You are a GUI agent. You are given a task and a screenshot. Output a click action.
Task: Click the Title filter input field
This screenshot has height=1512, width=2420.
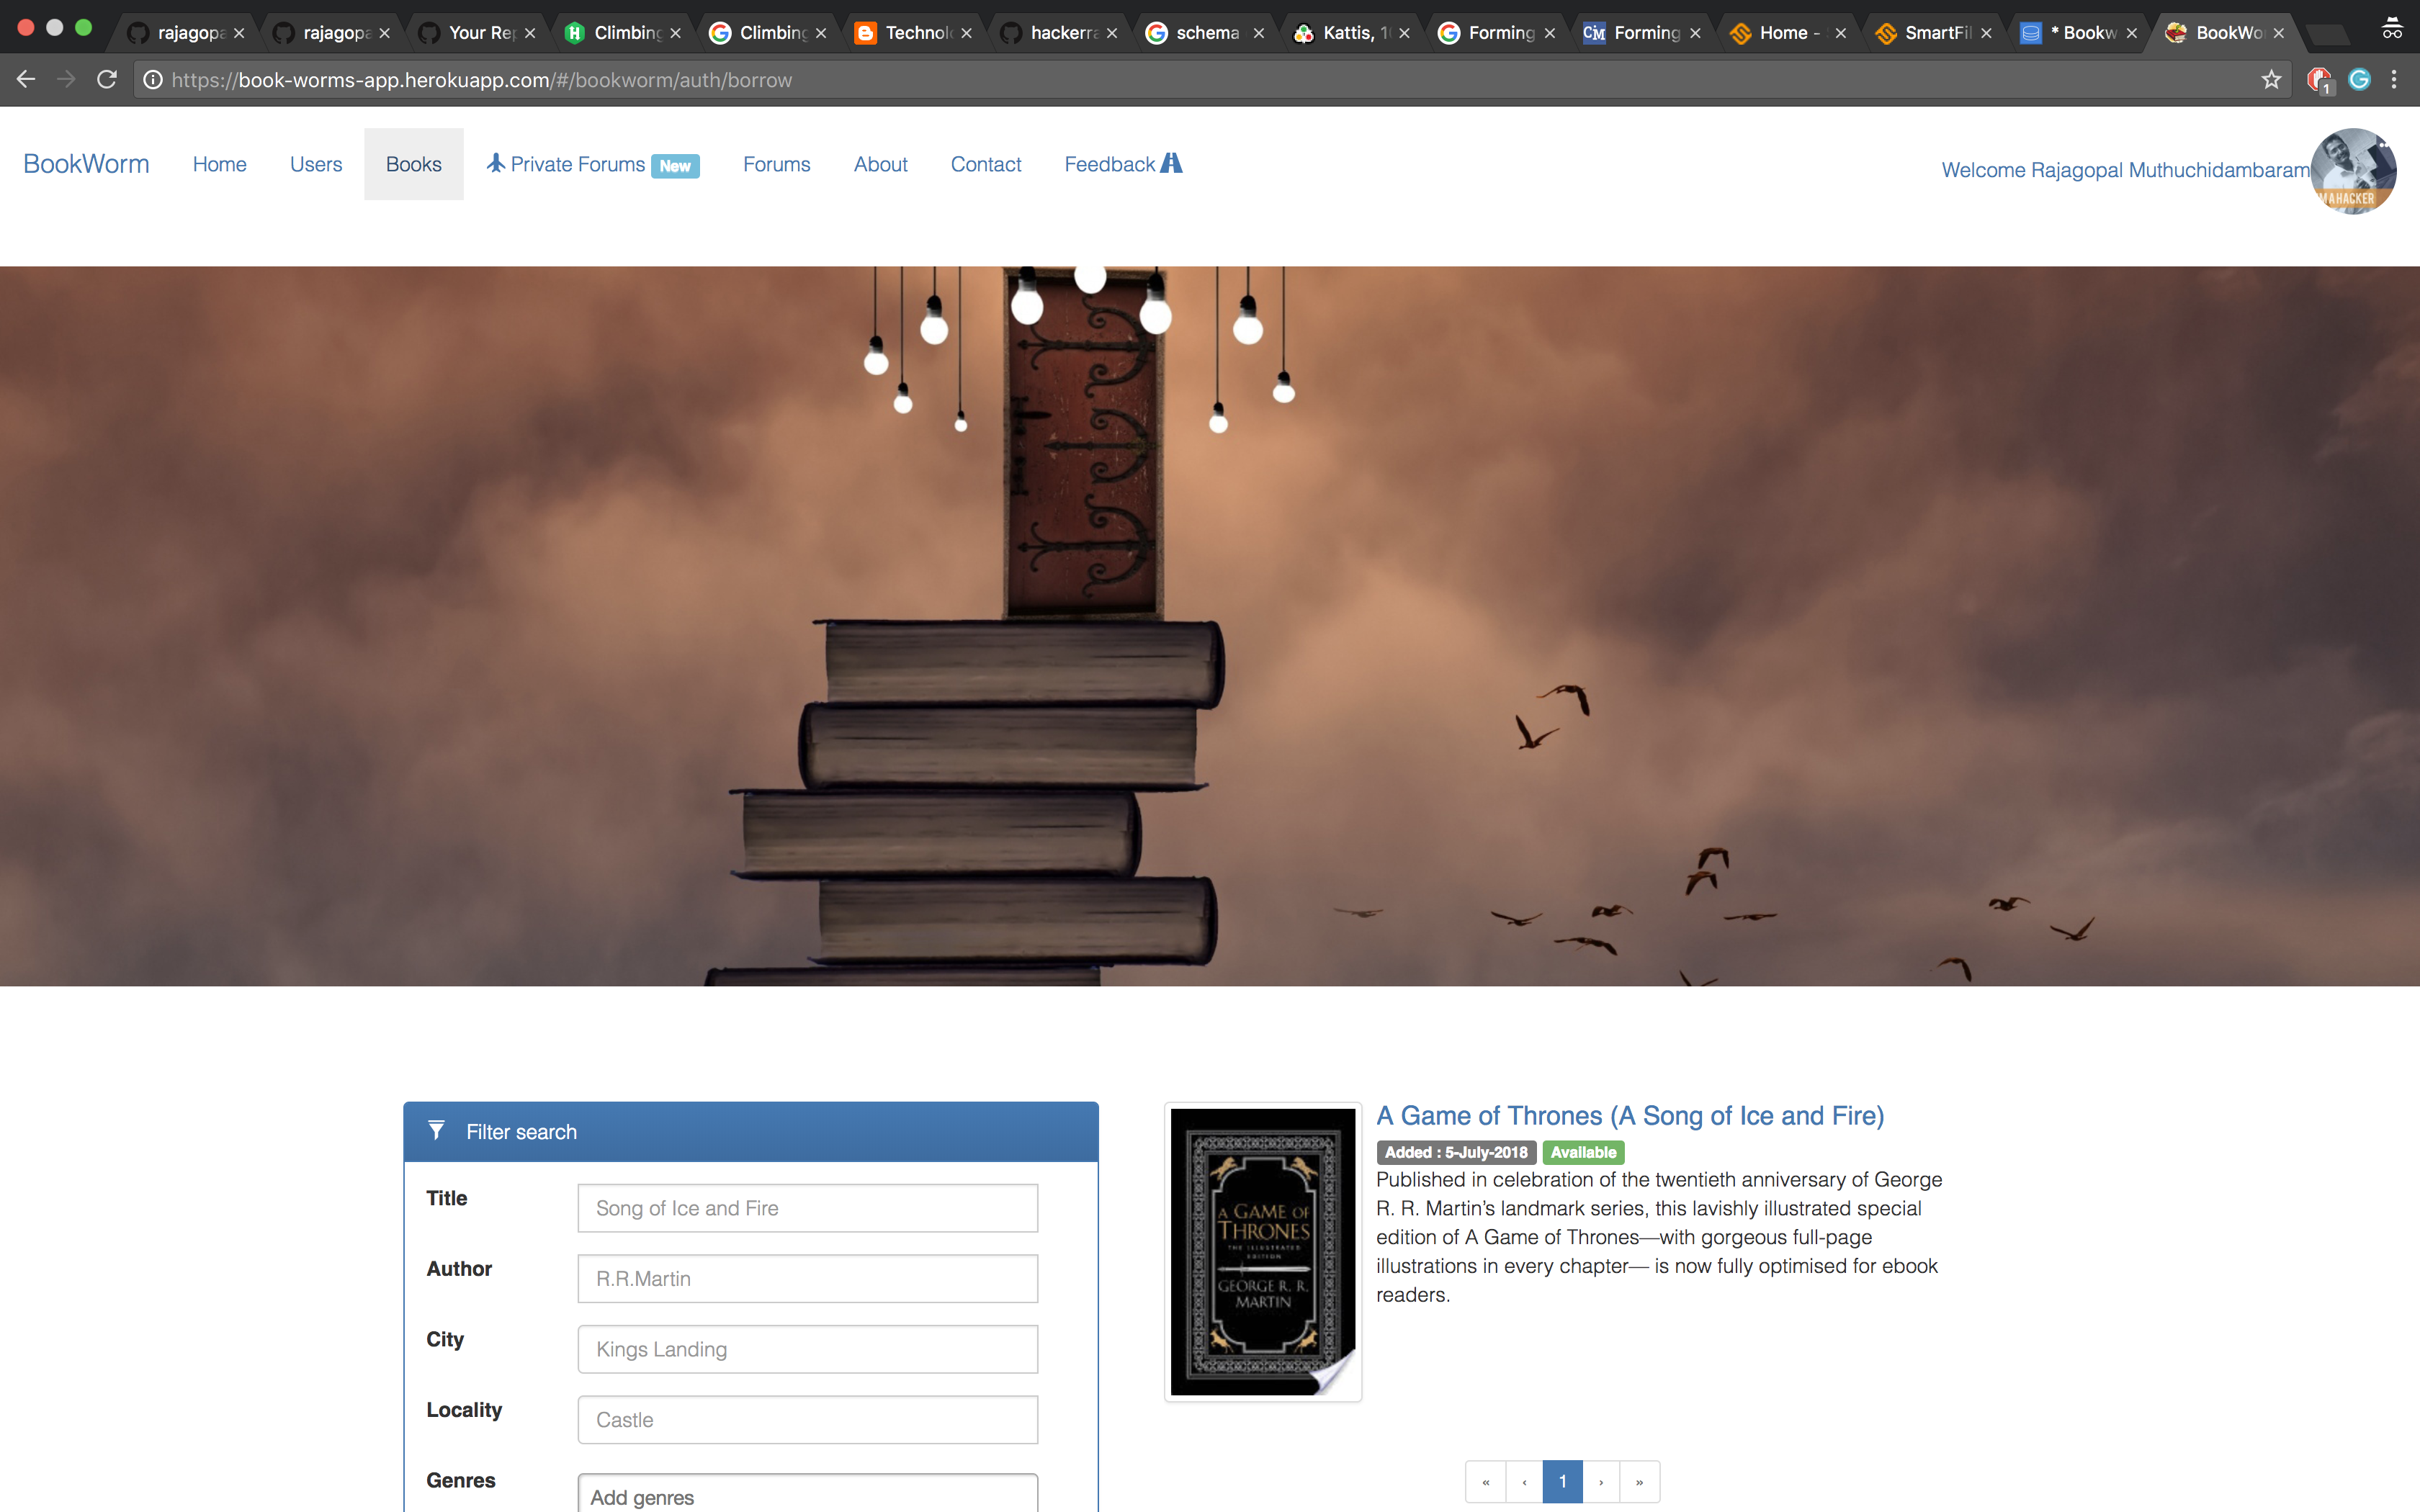coord(807,1208)
